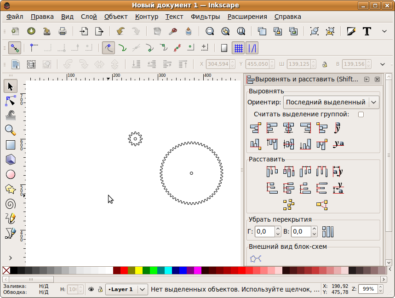Viewport: 395px width, 298px height.
Task: Expand the toolbox overflow chevron
Action: pyautogui.click(x=10, y=258)
